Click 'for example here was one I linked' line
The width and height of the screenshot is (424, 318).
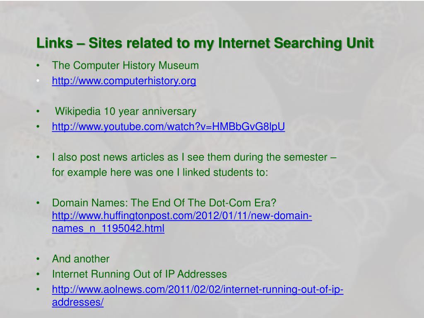point(160,172)
